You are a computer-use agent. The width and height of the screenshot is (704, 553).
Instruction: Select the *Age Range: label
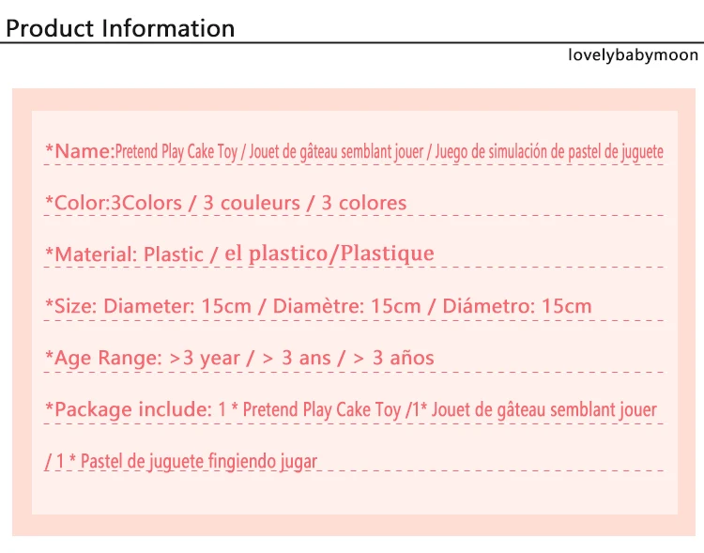pyautogui.click(x=103, y=358)
